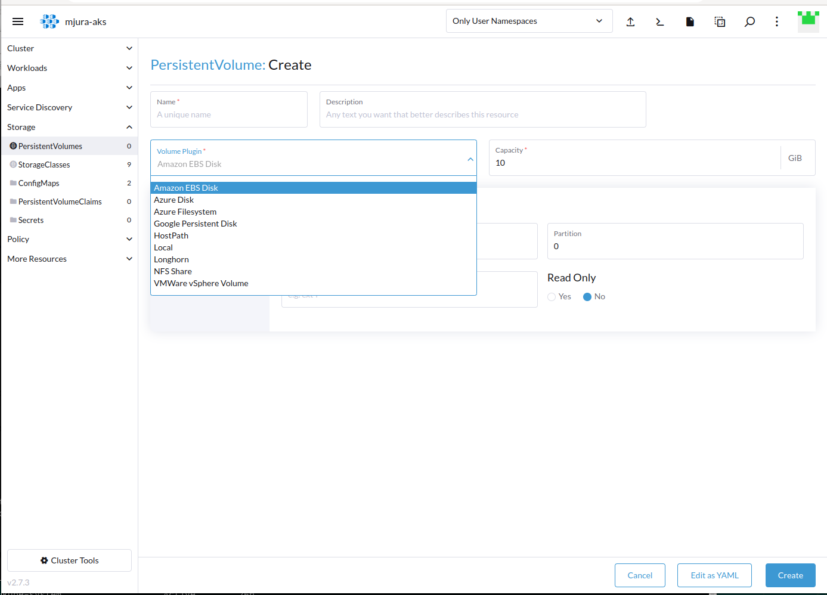Image resolution: width=827 pixels, height=595 pixels.
Task: Download the kubeconfig file
Action: (x=689, y=21)
